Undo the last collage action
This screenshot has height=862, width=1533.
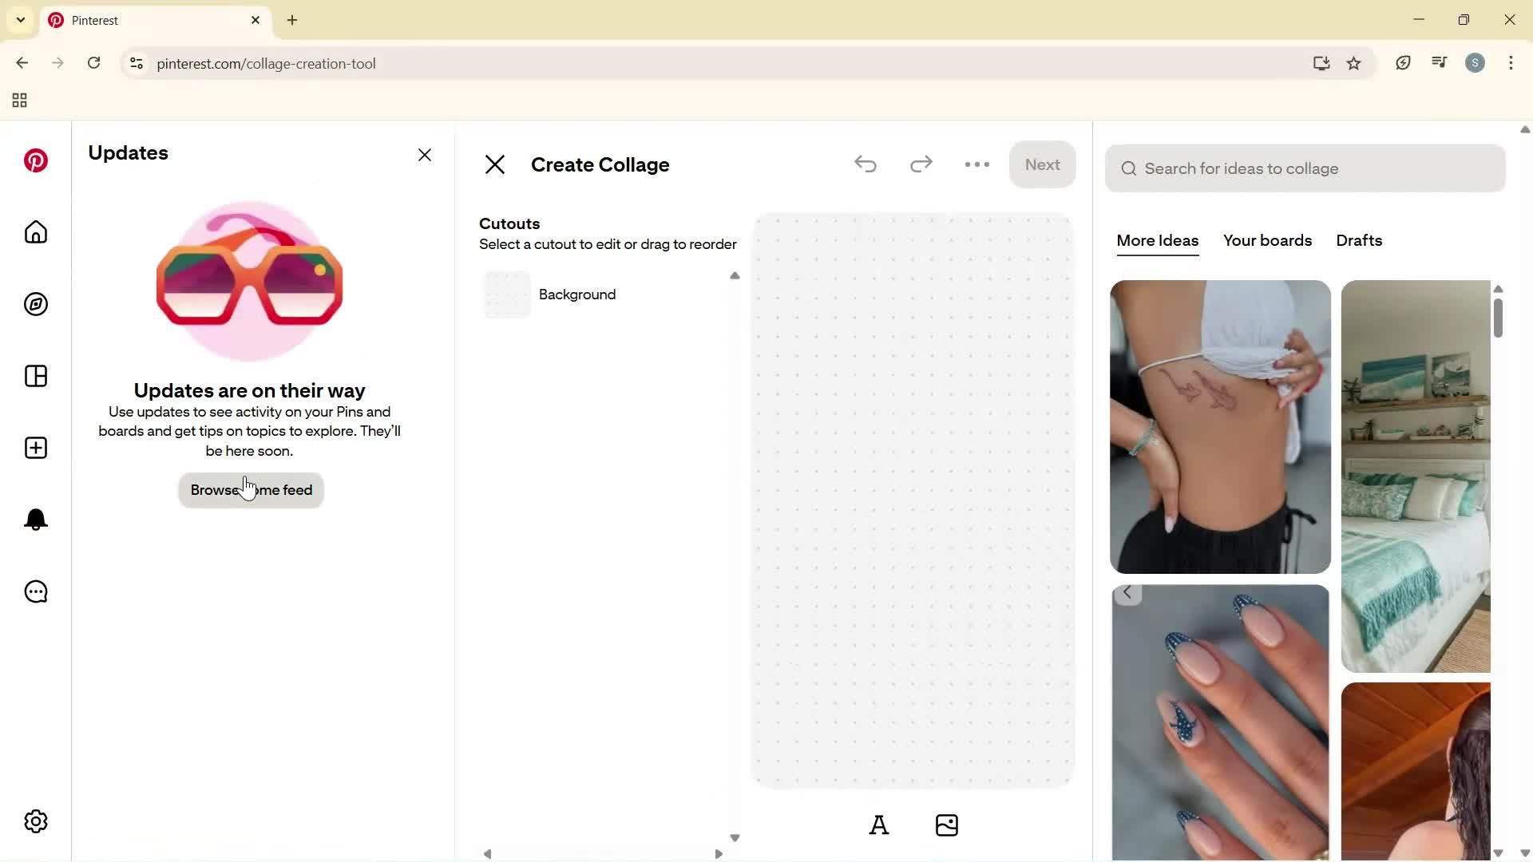866,164
